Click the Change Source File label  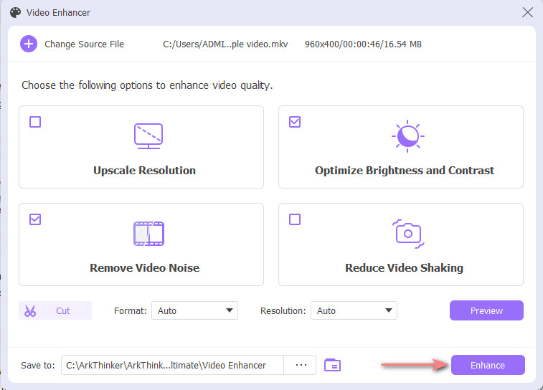(84, 44)
